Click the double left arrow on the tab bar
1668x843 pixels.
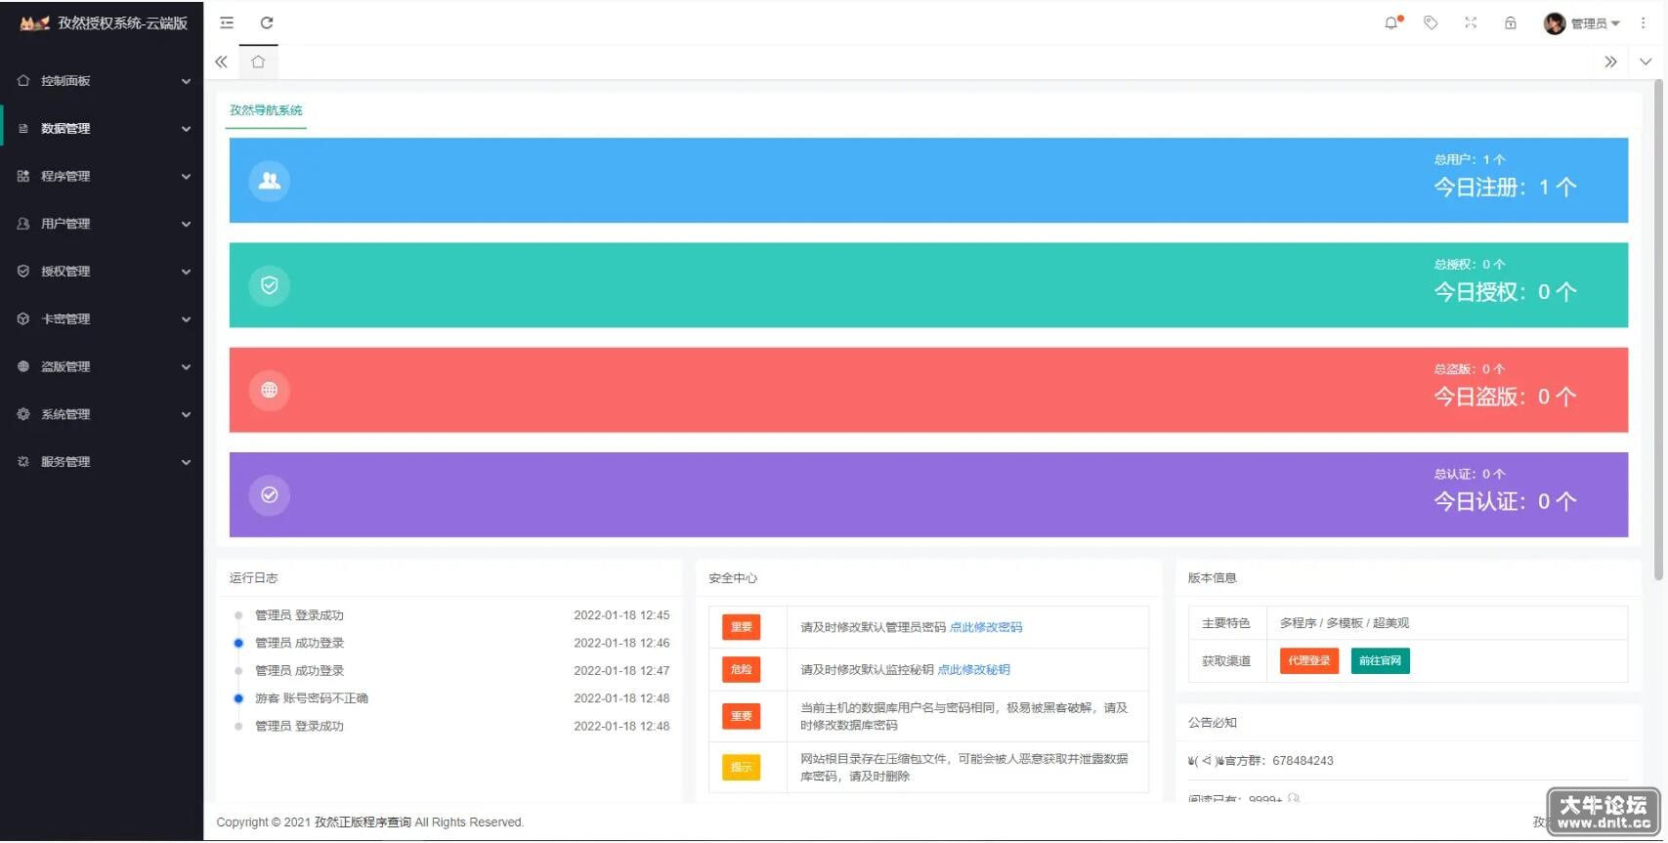[x=221, y=62]
